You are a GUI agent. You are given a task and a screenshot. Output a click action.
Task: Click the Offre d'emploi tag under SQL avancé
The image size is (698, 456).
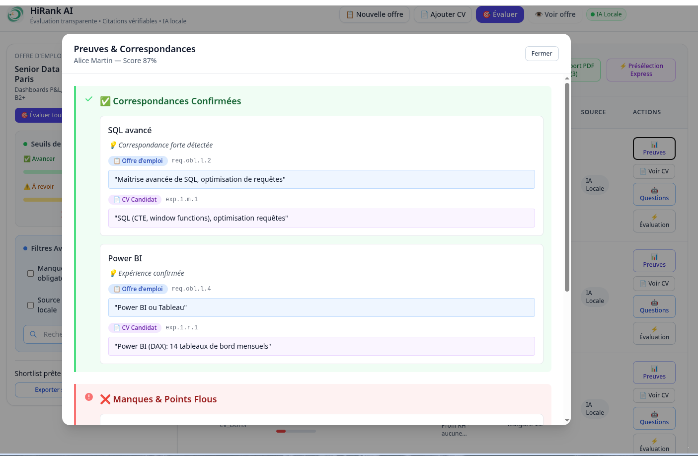(x=138, y=161)
